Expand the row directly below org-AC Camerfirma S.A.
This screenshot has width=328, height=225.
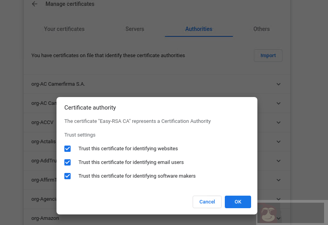279,103
